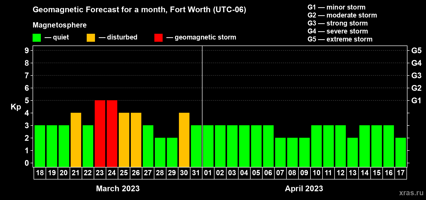Select the green bar for April 13
This screenshot has width=426, height=200.
pos(353,152)
